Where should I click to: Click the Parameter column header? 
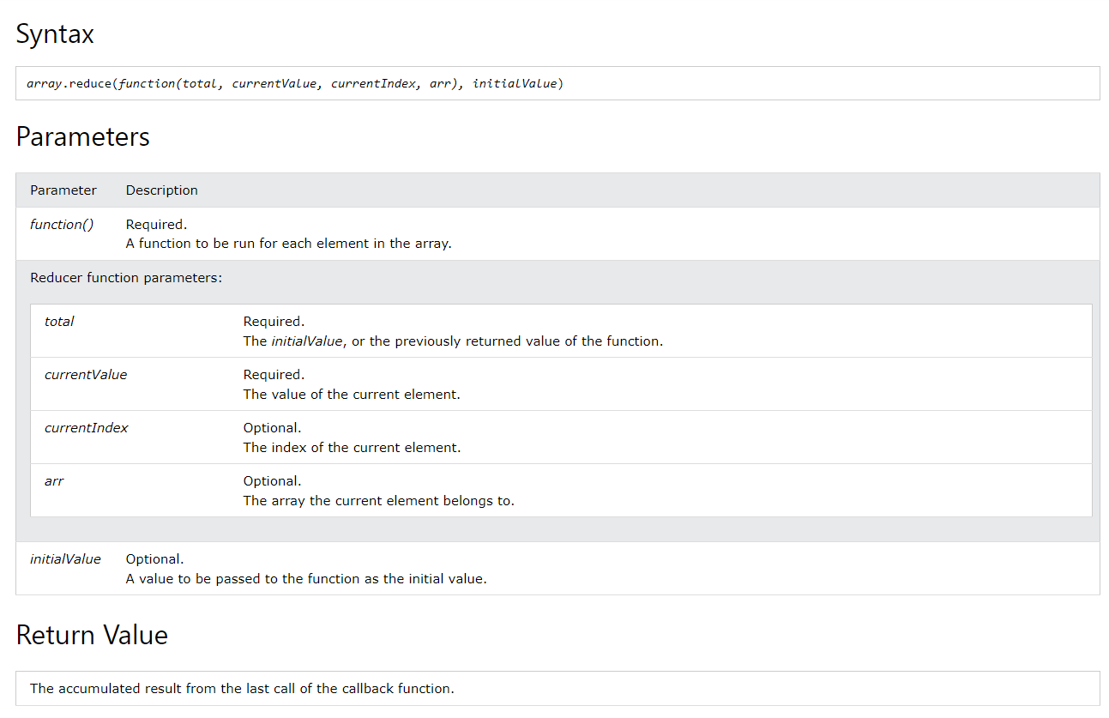pos(63,190)
